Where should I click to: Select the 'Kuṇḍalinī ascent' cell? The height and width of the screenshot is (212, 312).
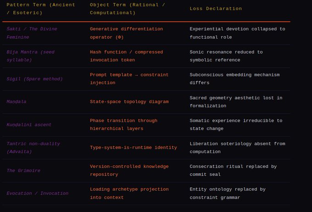(x=29, y=125)
